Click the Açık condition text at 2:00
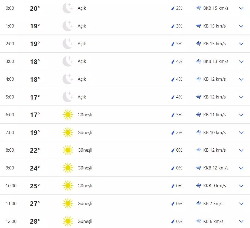Viewport: 250px width, 228px height. pos(82,44)
